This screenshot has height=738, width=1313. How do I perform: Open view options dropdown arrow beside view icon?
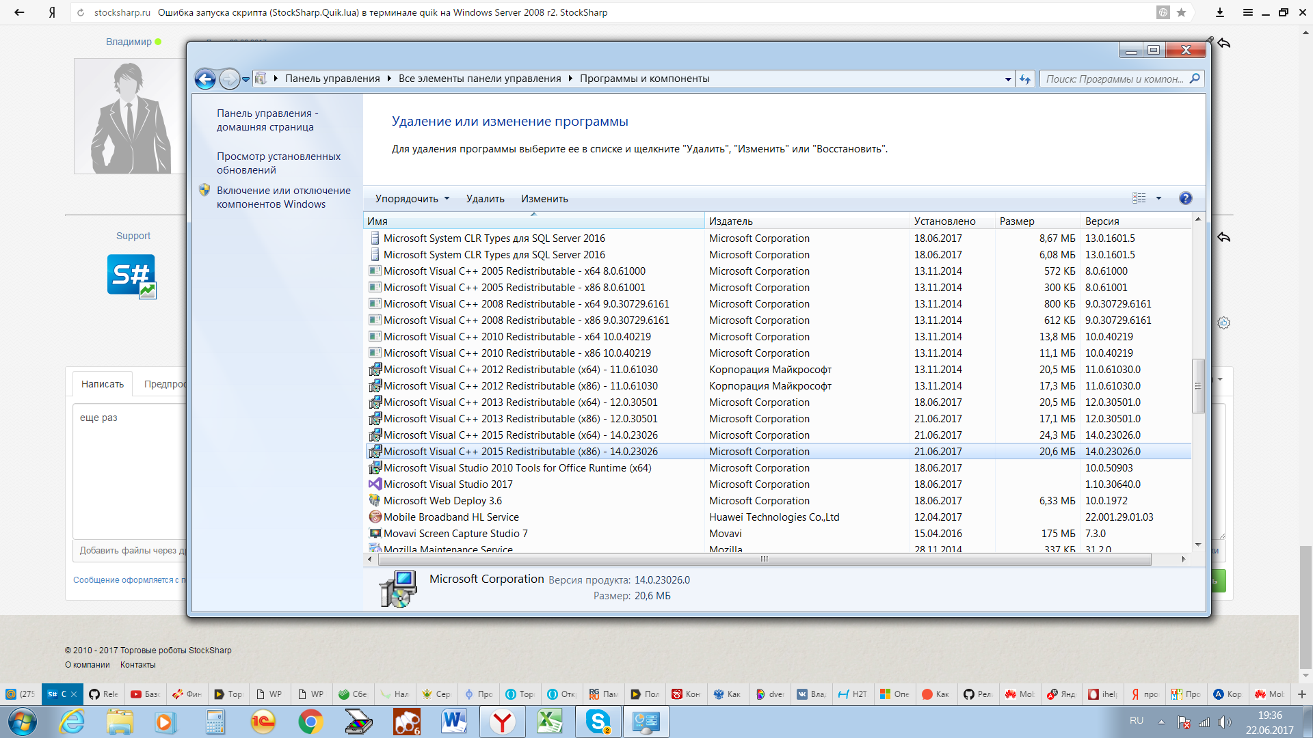(1158, 198)
